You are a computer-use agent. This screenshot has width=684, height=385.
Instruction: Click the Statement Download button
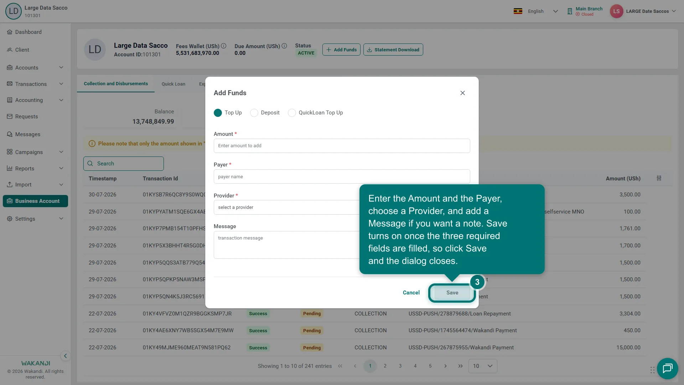393,50
